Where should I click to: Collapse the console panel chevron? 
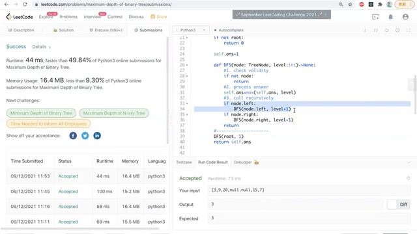(x=409, y=162)
